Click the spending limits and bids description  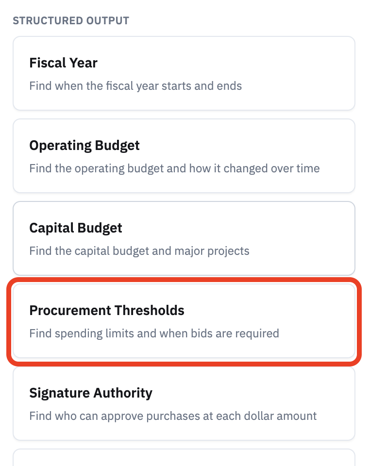pyautogui.click(x=154, y=333)
